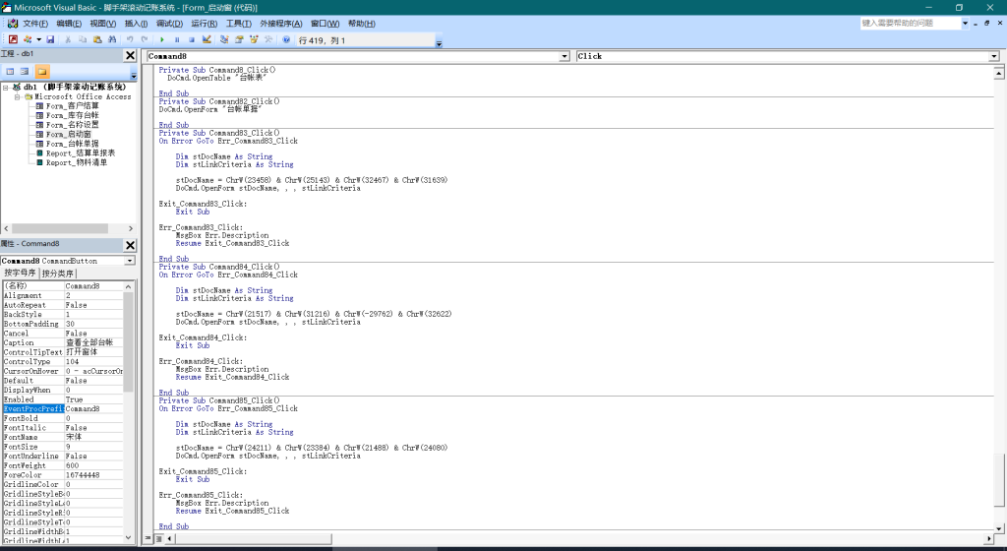
Task: Toggle Folders view in the project panel
Action: pyautogui.click(x=42, y=71)
